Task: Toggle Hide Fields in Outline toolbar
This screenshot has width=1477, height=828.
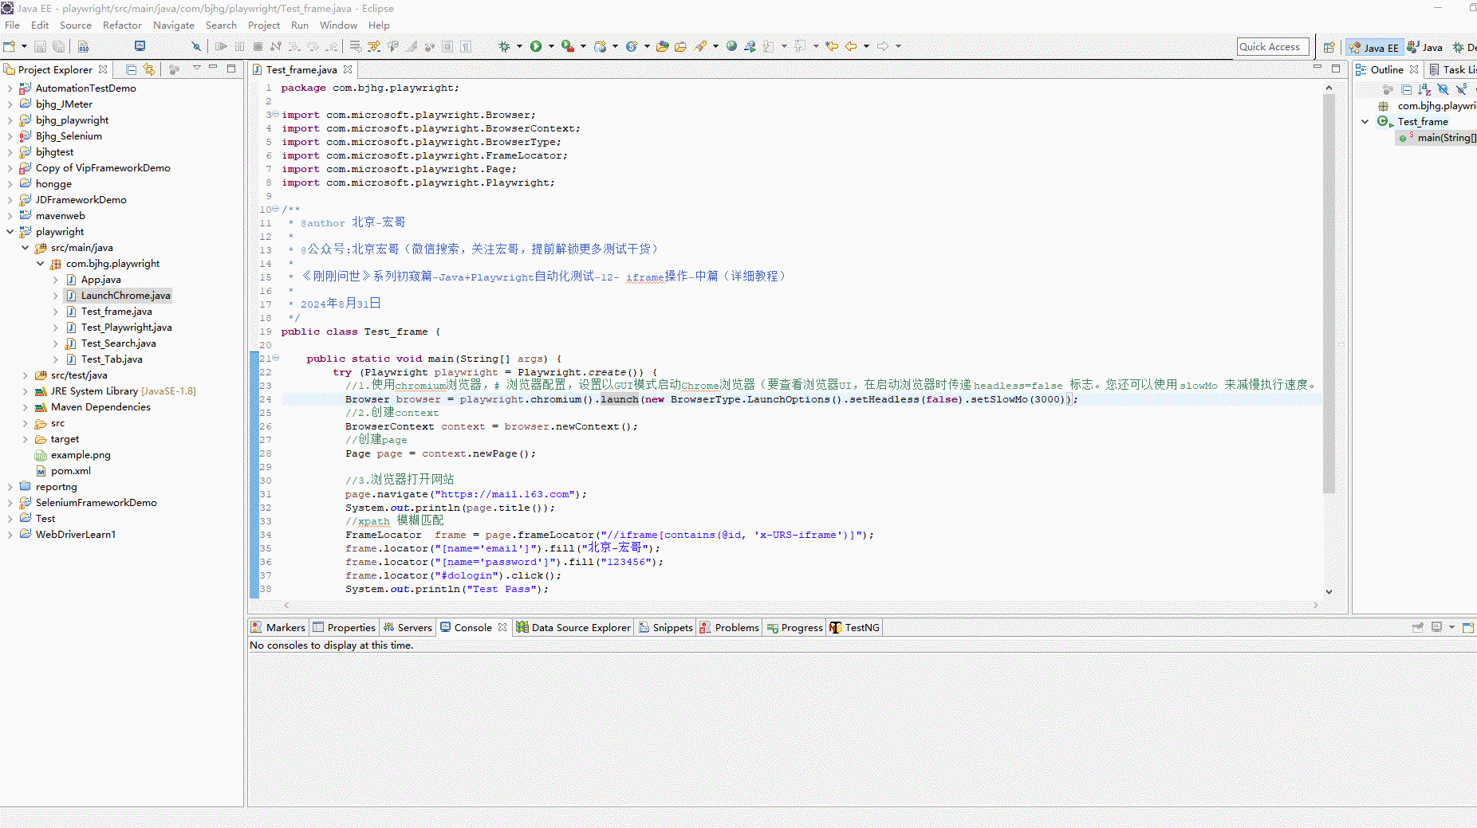Action: [x=1443, y=90]
